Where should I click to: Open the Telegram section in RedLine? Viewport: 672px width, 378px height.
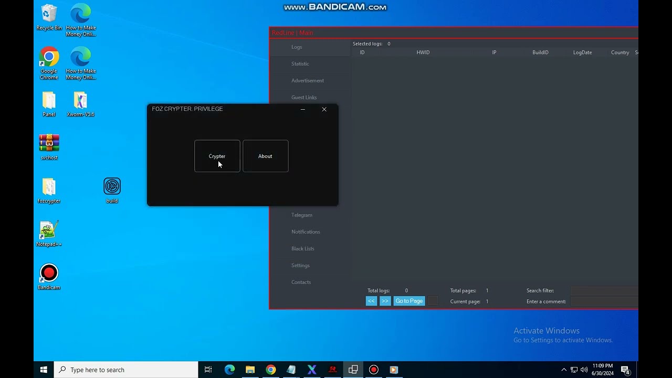(x=302, y=215)
